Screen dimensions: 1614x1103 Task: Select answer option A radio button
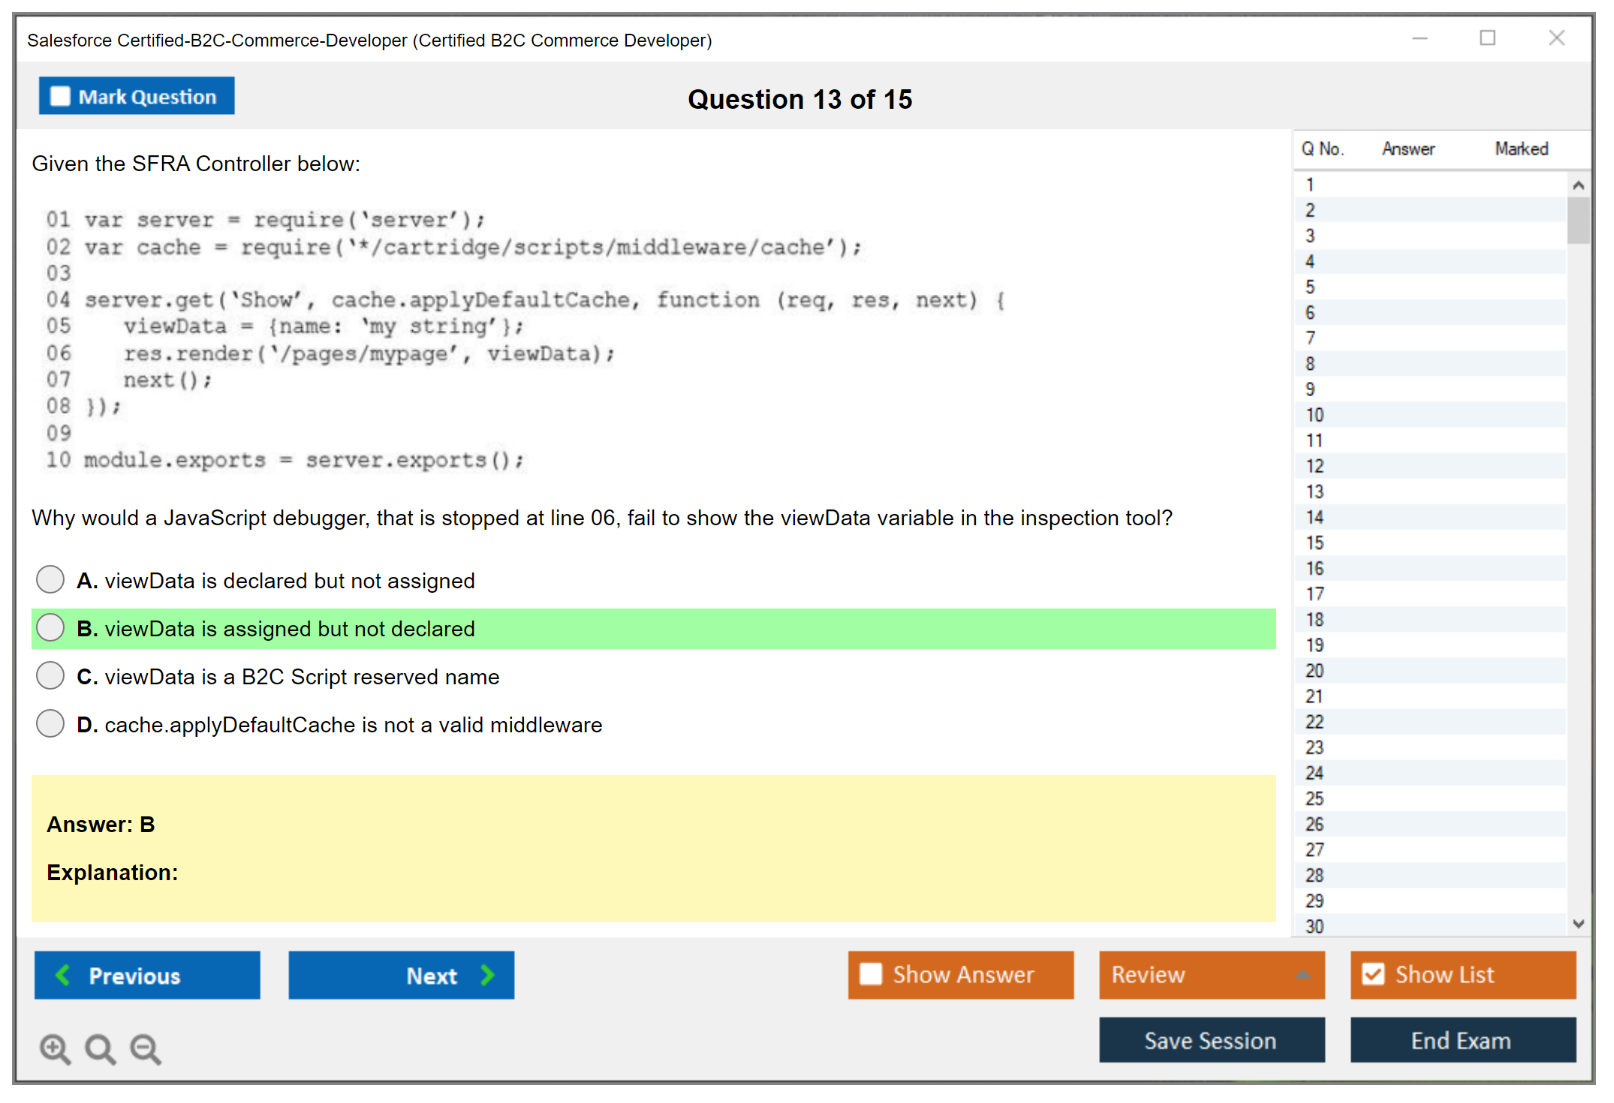tap(50, 579)
